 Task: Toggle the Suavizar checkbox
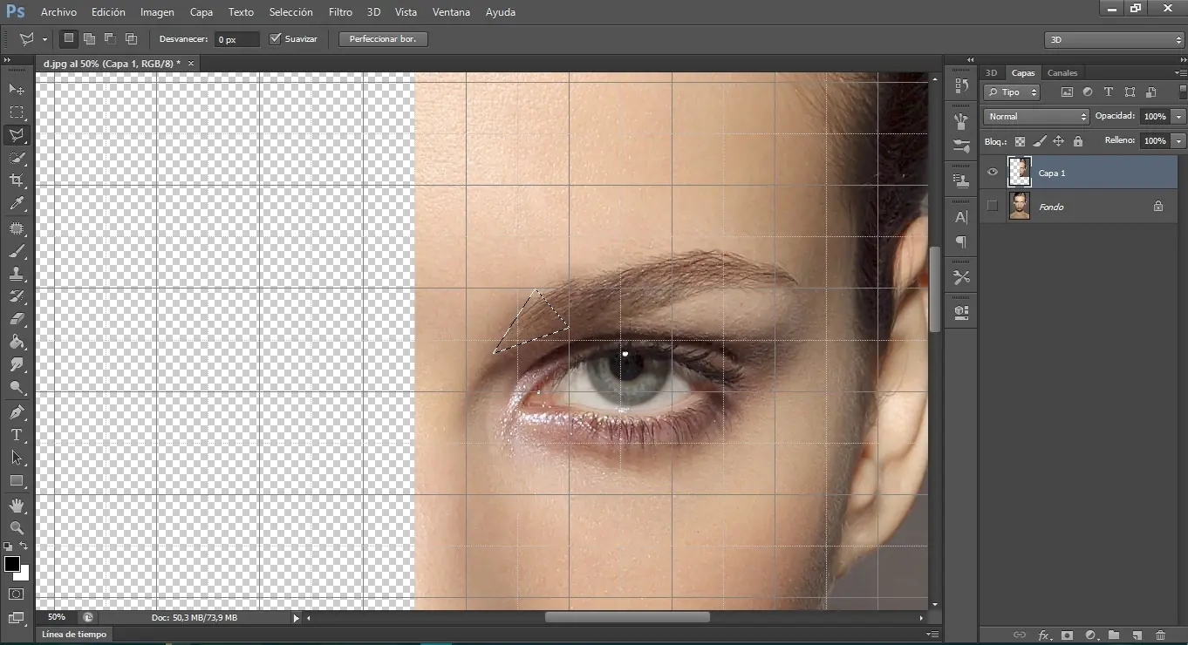click(276, 39)
